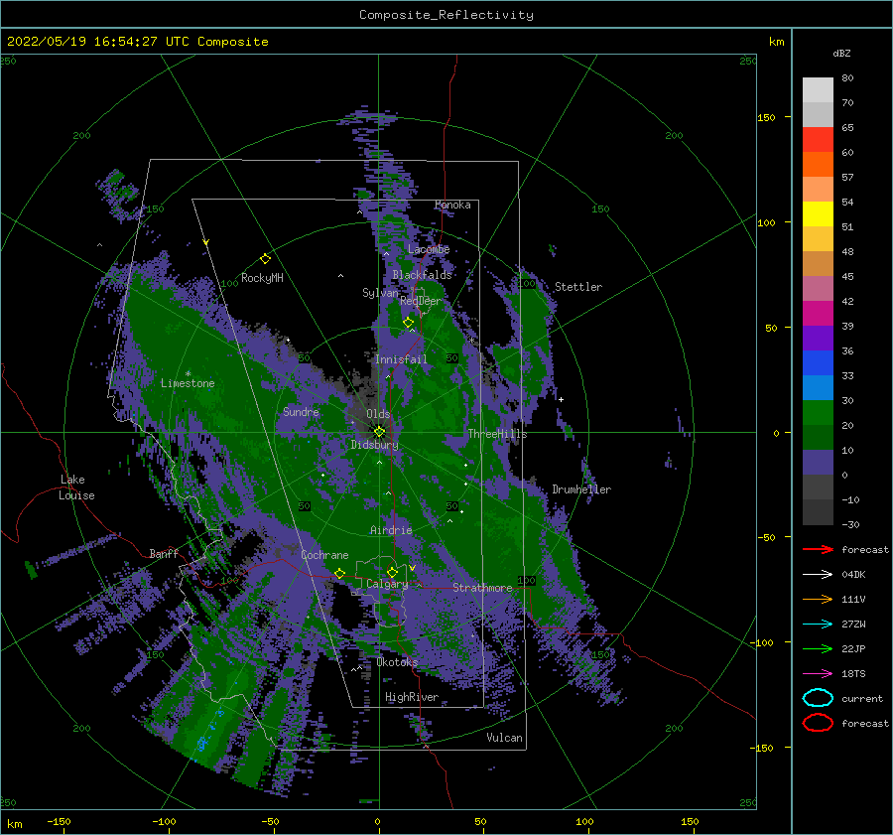Click the HighRiver label
This screenshot has height=835, width=893.
(412, 697)
